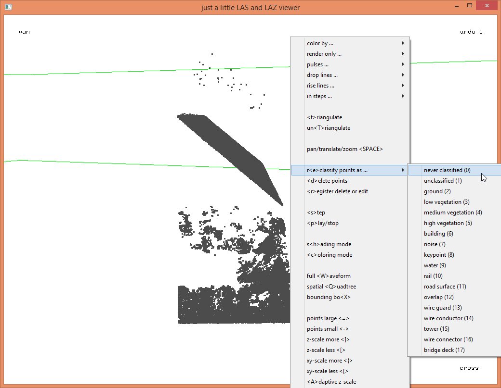Toggle 'bounding bo<X>' display
This screenshot has width=501, height=388.
[x=329, y=297]
